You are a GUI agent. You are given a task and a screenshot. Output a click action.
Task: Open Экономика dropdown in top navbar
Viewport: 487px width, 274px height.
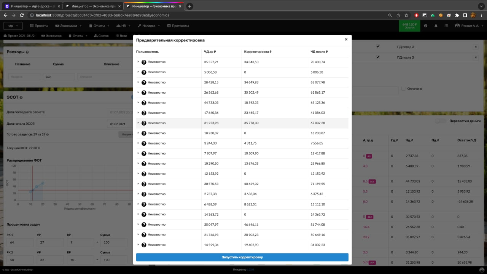[x=68, y=26]
